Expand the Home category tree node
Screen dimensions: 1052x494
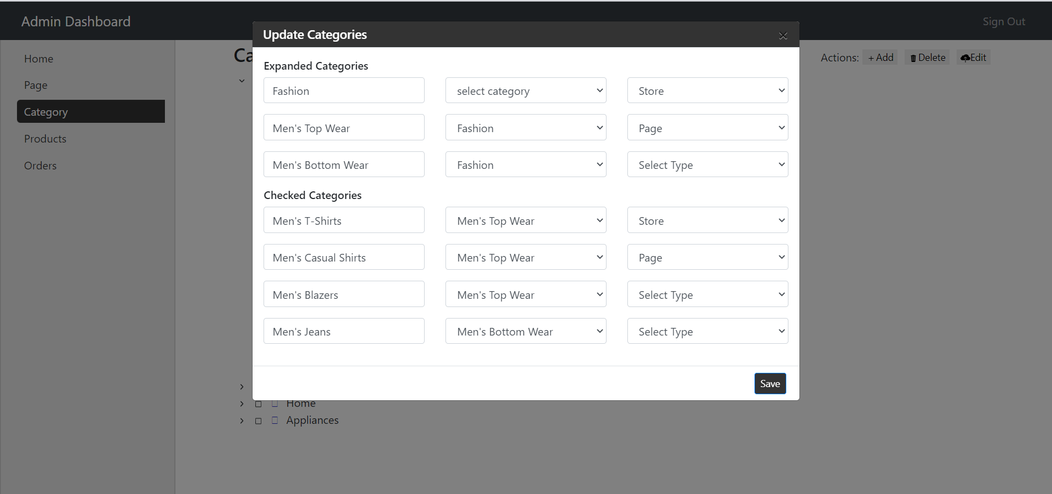click(242, 404)
